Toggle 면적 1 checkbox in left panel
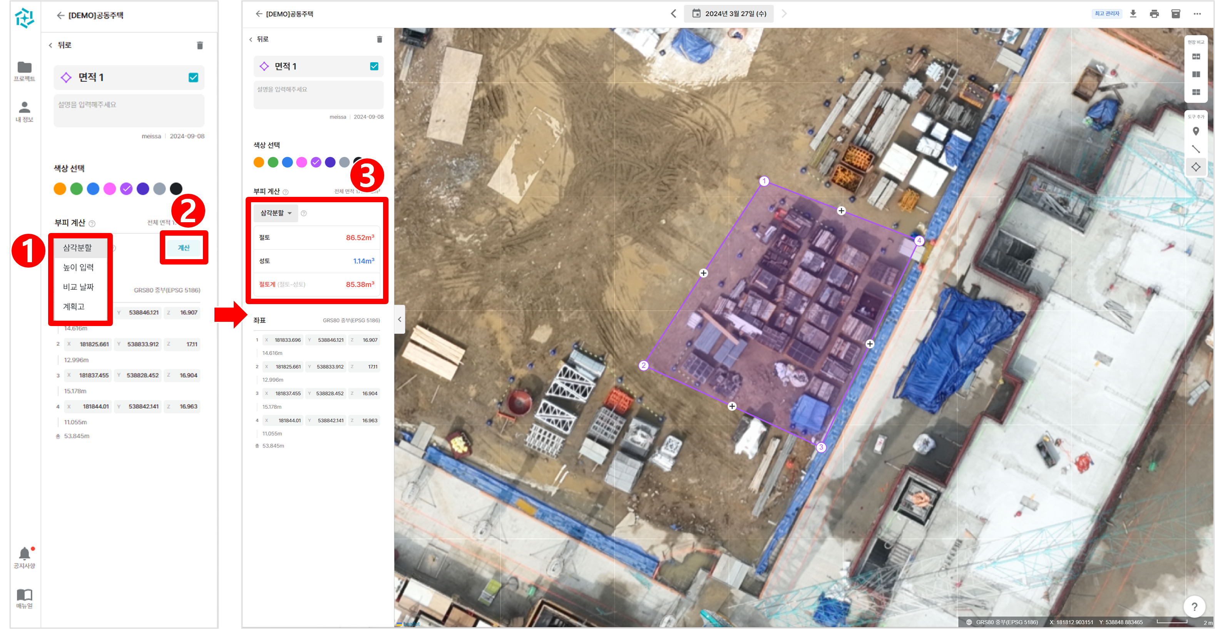This screenshot has width=1215, height=629. [x=193, y=78]
